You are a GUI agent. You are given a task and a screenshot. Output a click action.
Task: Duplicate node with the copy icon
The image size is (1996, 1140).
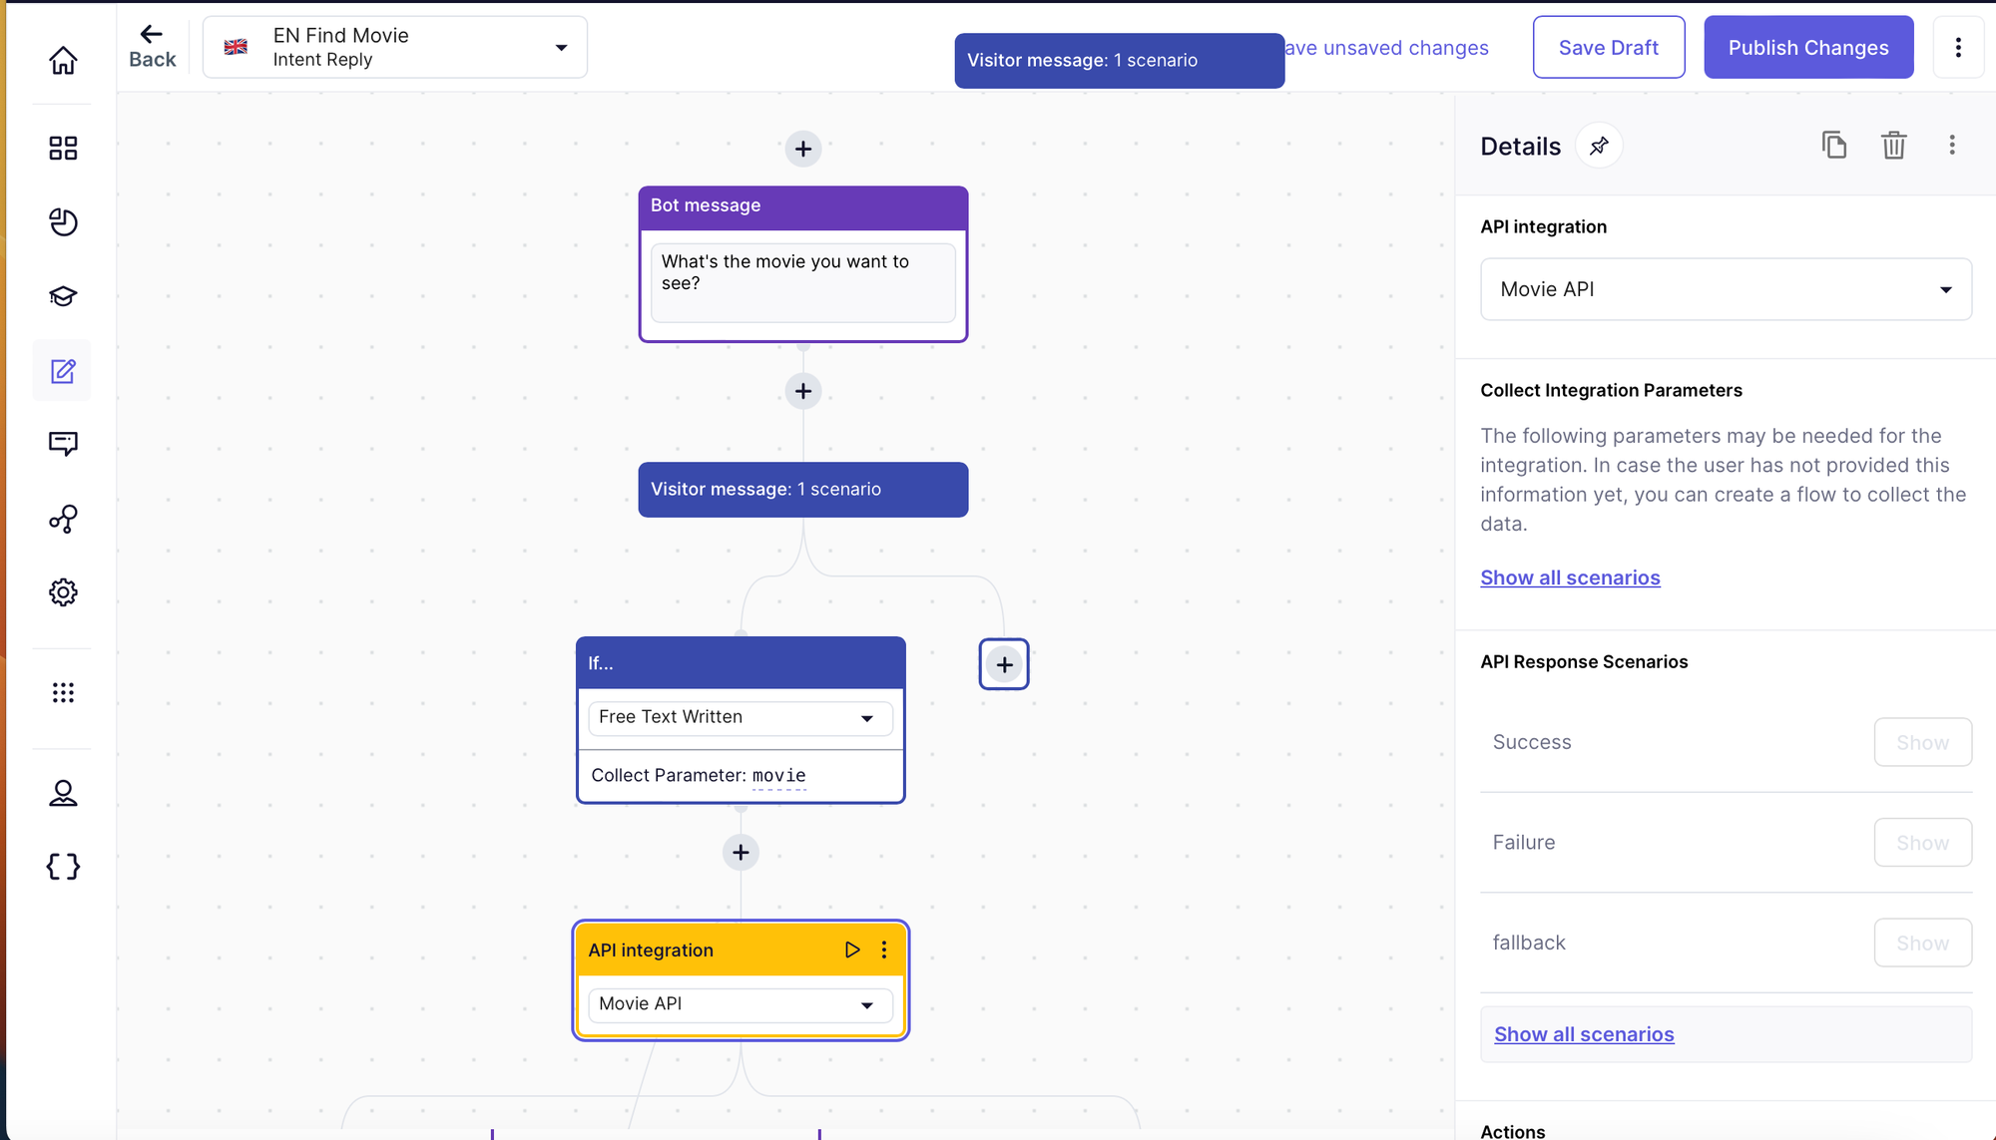pyautogui.click(x=1833, y=146)
